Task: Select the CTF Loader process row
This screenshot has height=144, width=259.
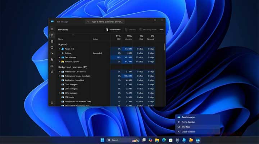Action: pyautogui.click(x=106, y=97)
